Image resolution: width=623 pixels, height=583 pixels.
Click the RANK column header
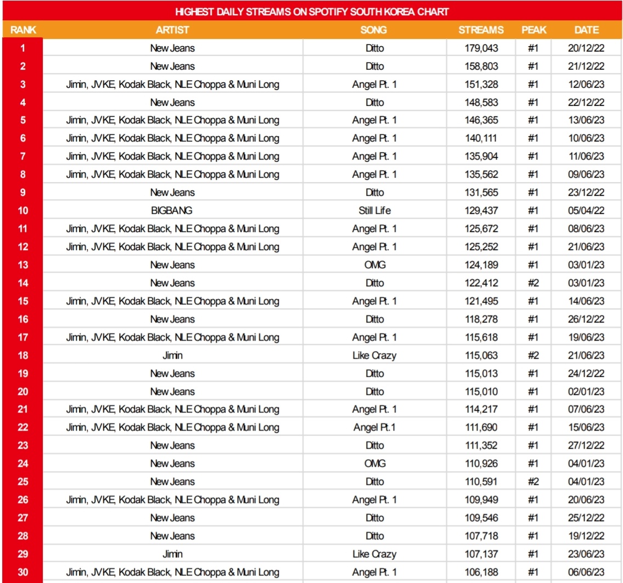[x=23, y=30]
